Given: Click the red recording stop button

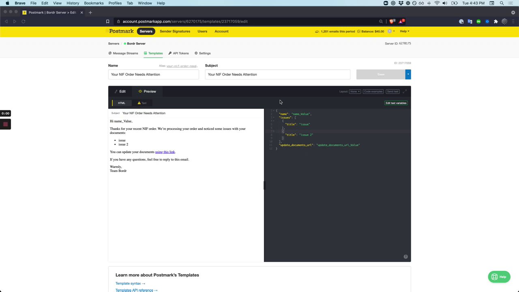Looking at the screenshot, I should tap(5, 124).
